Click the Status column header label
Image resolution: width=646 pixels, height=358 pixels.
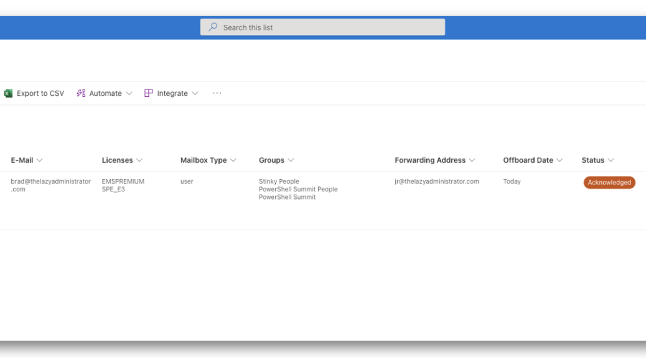[x=593, y=160]
